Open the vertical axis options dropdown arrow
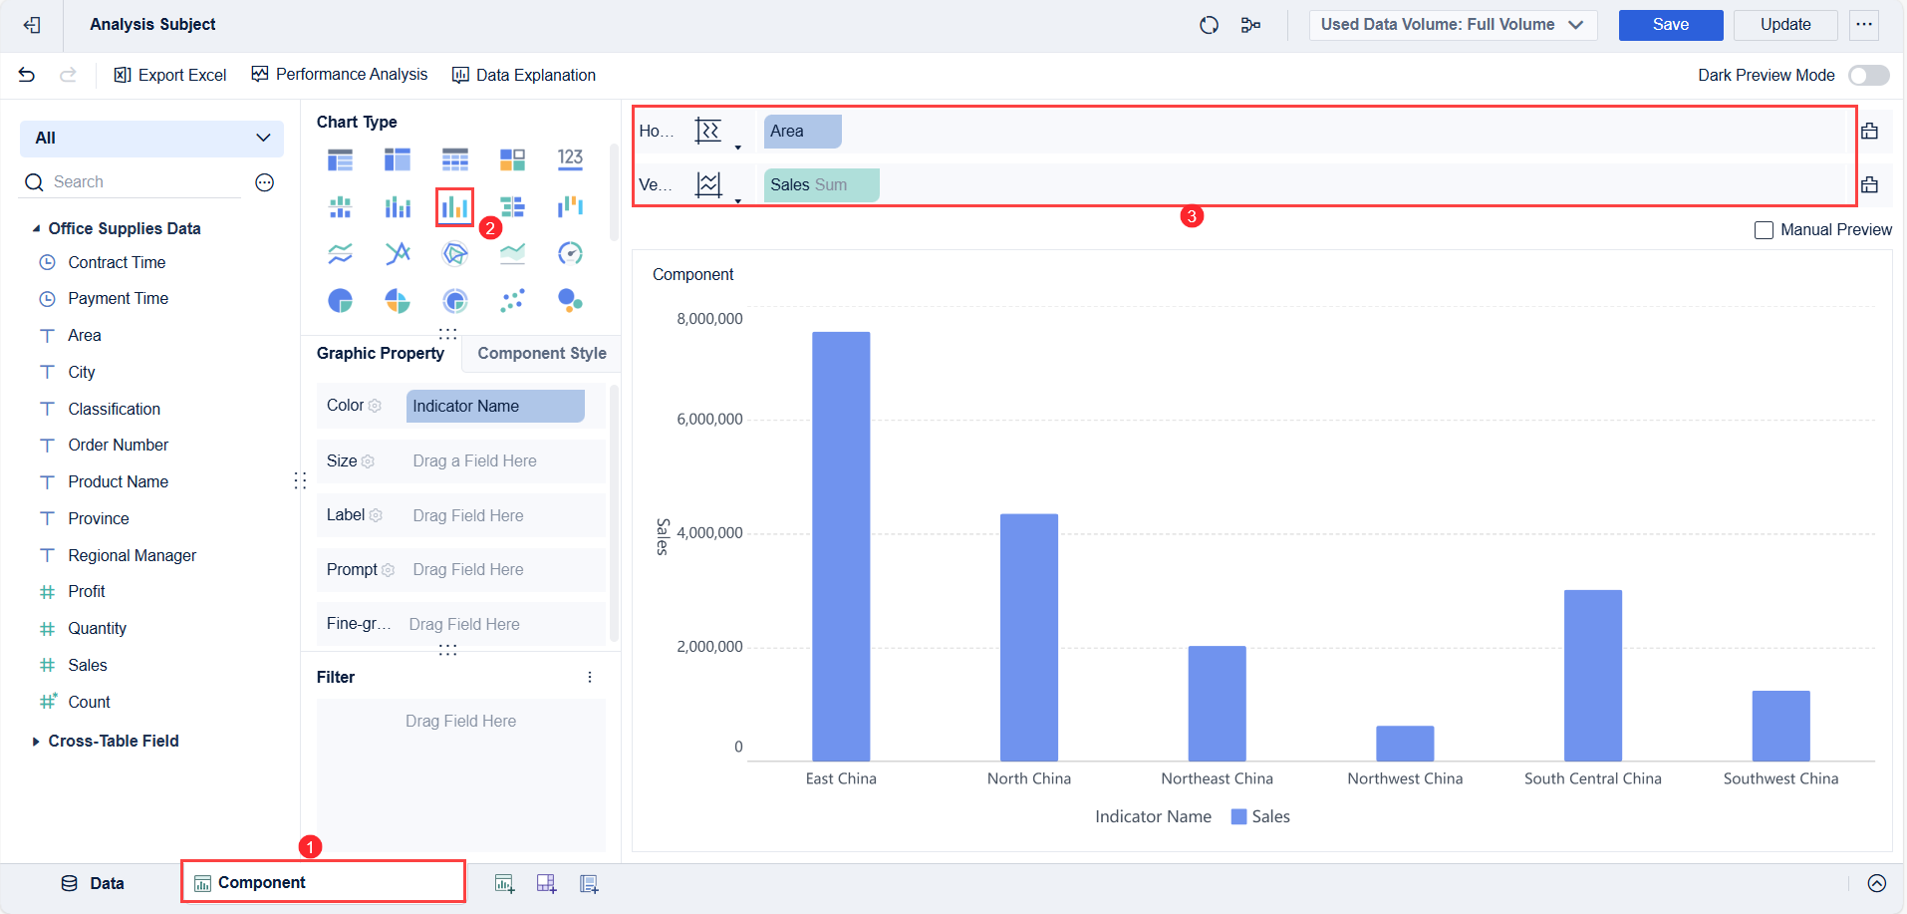The width and height of the screenshot is (1907, 914). [x=737, y=201]
